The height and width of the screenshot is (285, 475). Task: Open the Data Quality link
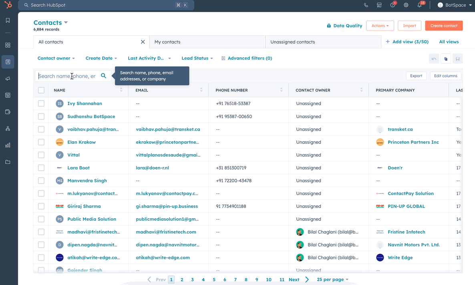coord(344,26)
